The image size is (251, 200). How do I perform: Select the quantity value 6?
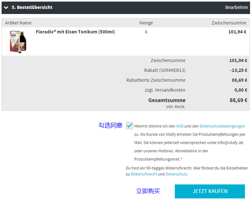[x=146, y=32]
